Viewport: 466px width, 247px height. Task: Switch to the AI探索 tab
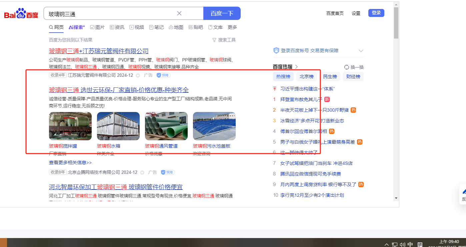77,27
